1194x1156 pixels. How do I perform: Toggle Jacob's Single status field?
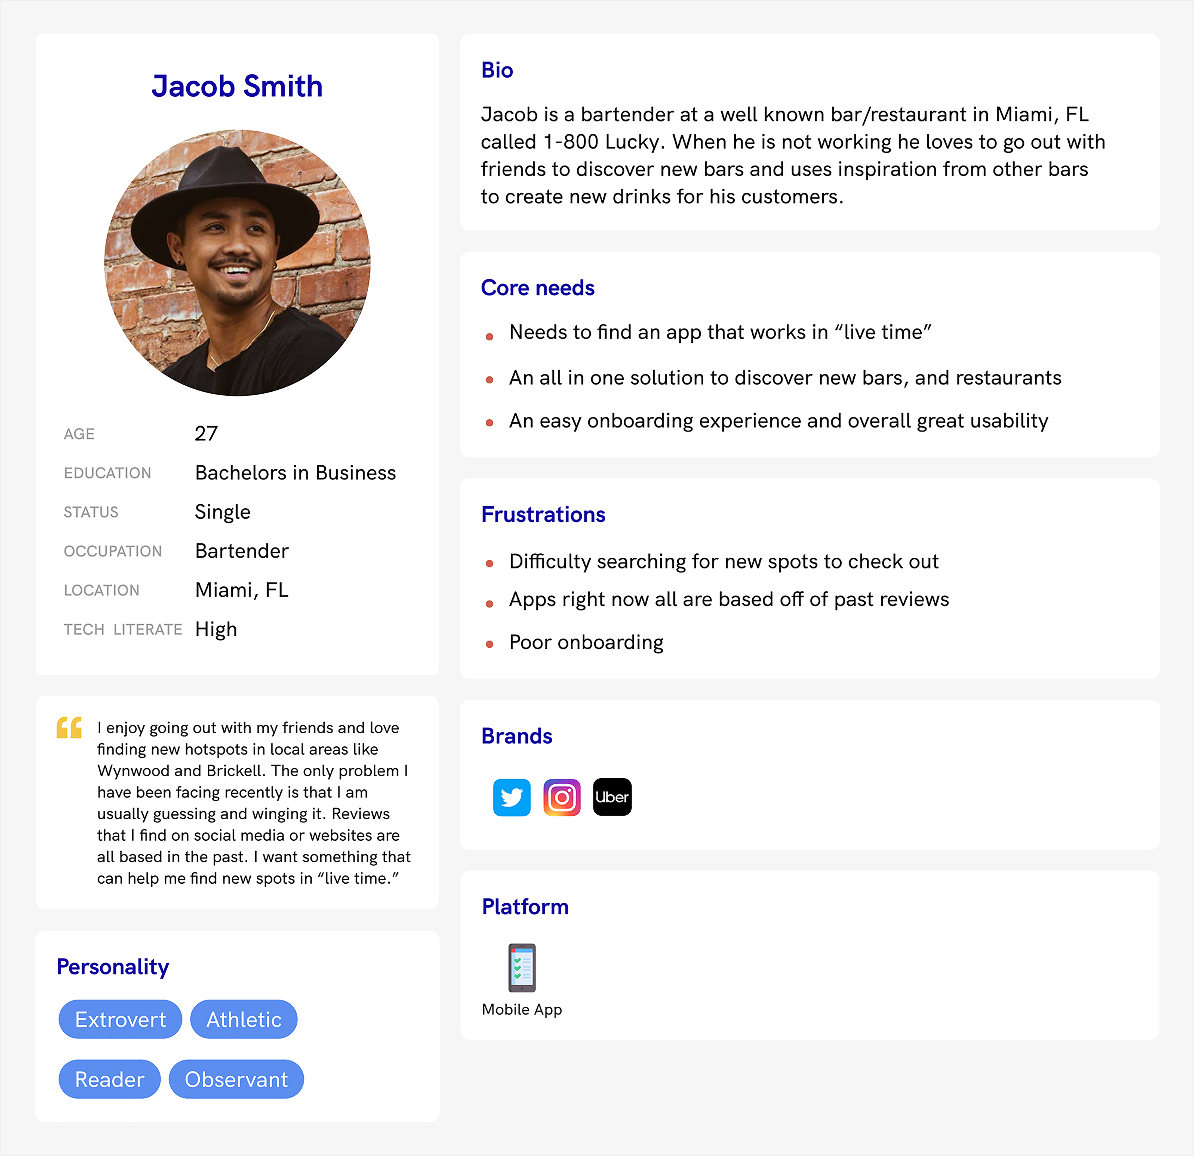pos(223,511)
